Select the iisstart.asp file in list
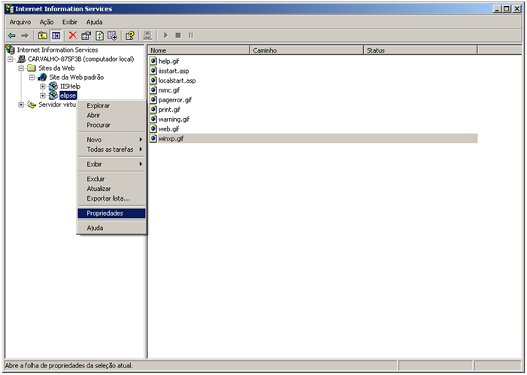Viewport: 527px width, 375px height. click(x=173, y=71)
